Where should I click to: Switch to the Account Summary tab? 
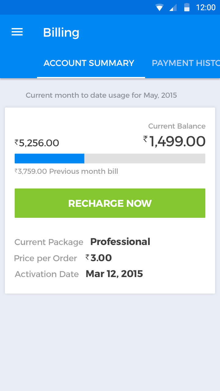(89, 63)
